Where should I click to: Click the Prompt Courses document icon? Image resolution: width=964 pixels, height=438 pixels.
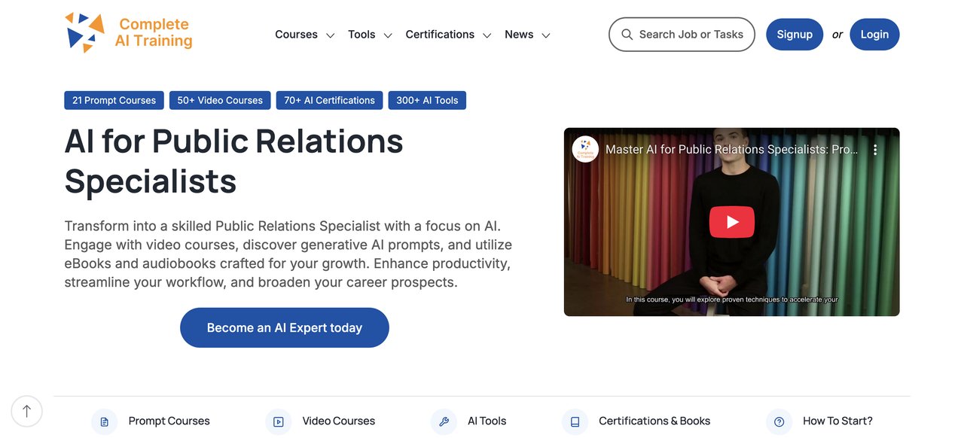pyautogui.click(x=105, y=421)
